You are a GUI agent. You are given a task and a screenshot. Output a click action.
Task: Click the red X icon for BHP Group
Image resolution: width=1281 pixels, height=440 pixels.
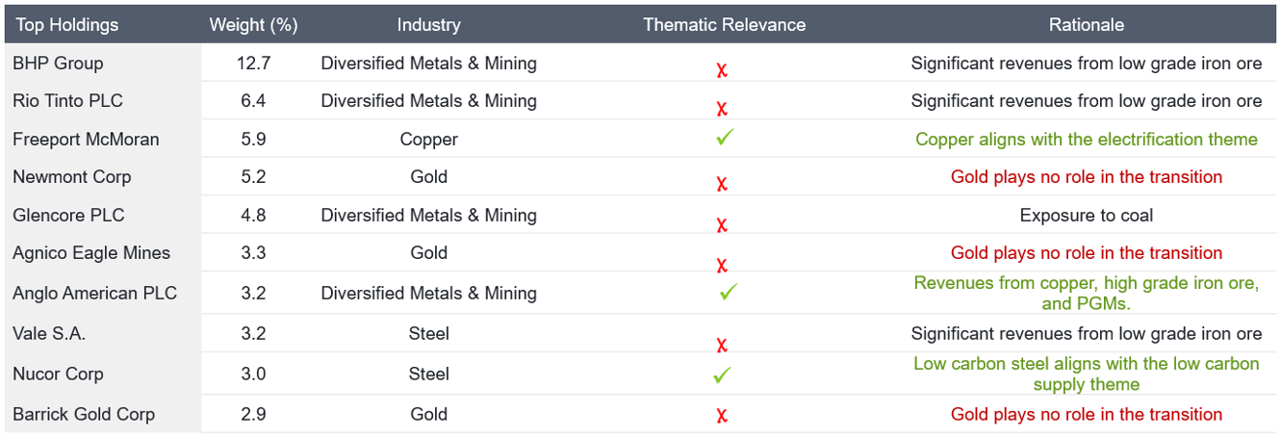(721, 70)
